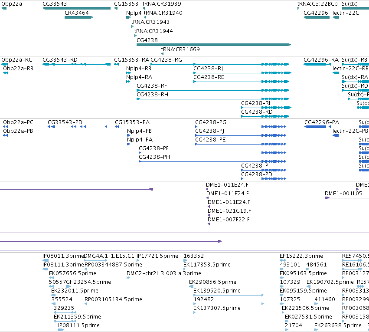Select the EK232011.5prime EST glyph
The height and width of the screenshot is (332, 369).
pos(53,295)
